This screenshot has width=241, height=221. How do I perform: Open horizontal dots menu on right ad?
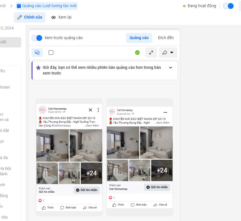coord(165,112)
